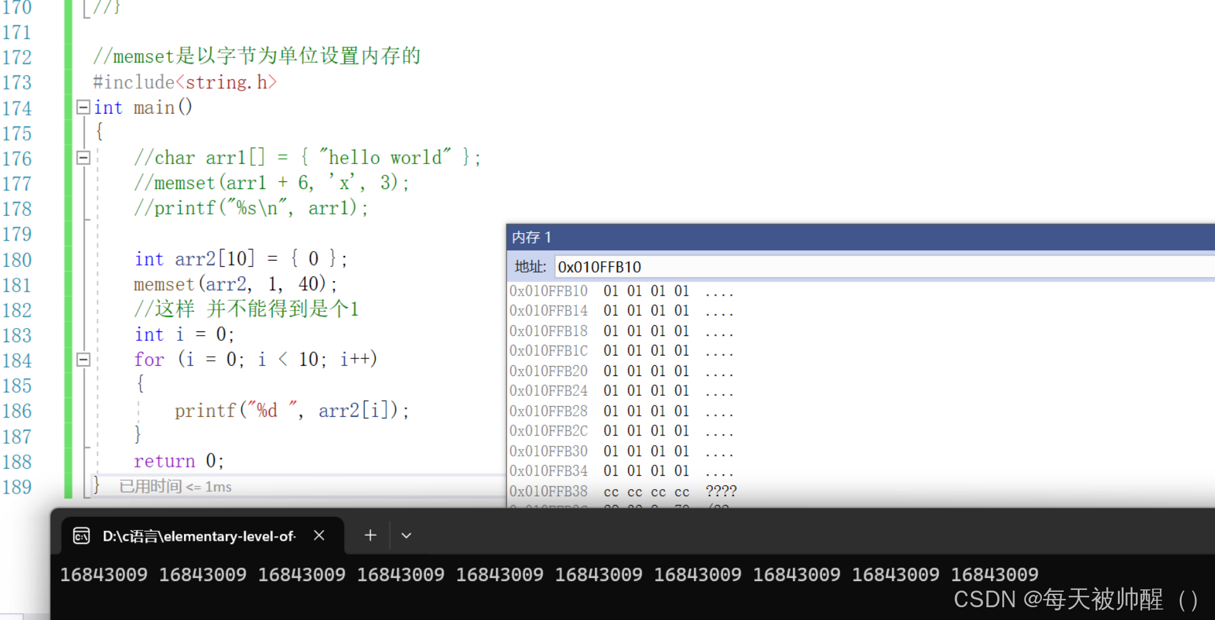
Task: Click the memory address input field 0x010FFB10
Action: click(884, 267)
